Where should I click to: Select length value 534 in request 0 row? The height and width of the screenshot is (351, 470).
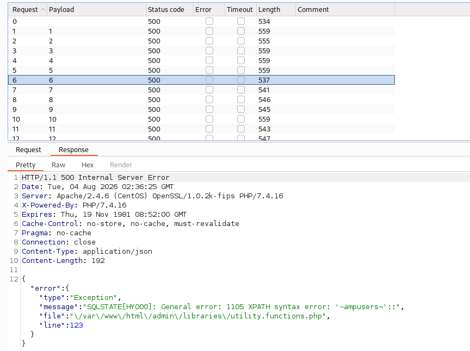coord(264,22)
